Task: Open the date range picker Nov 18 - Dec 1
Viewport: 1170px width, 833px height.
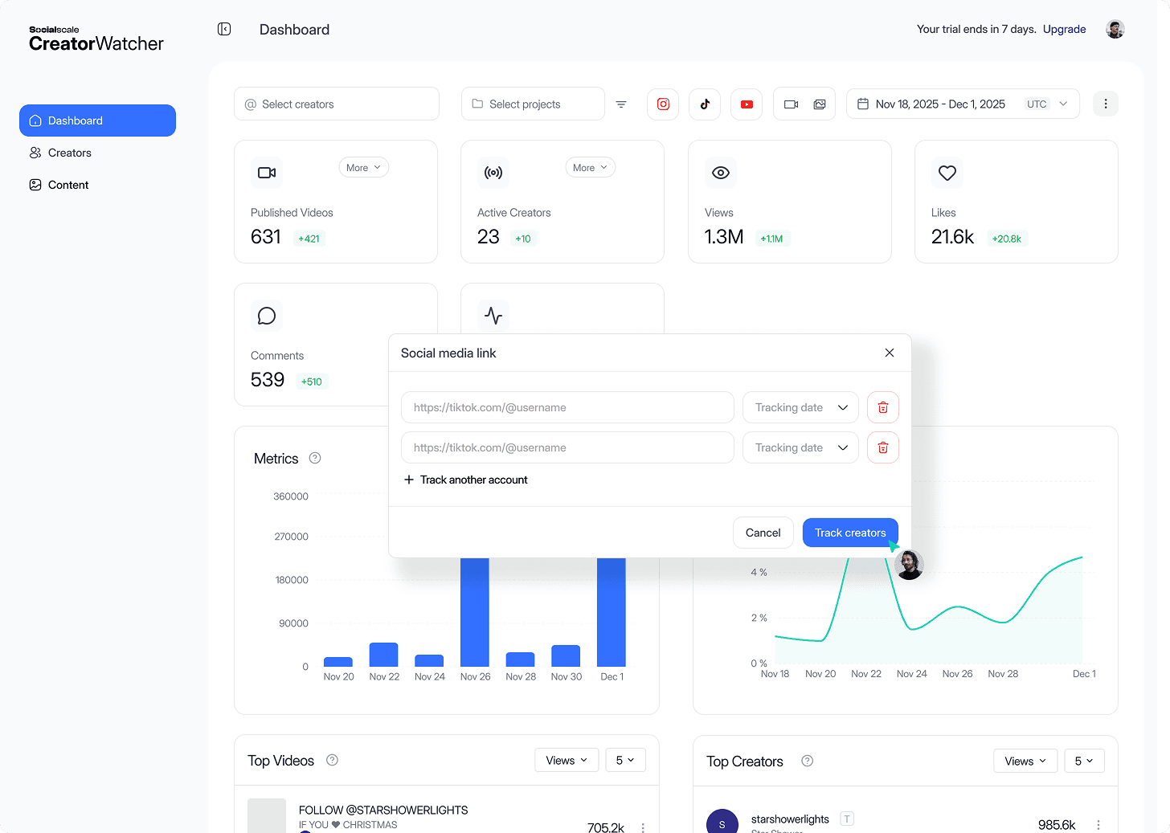Action: (x=963, y=104)
